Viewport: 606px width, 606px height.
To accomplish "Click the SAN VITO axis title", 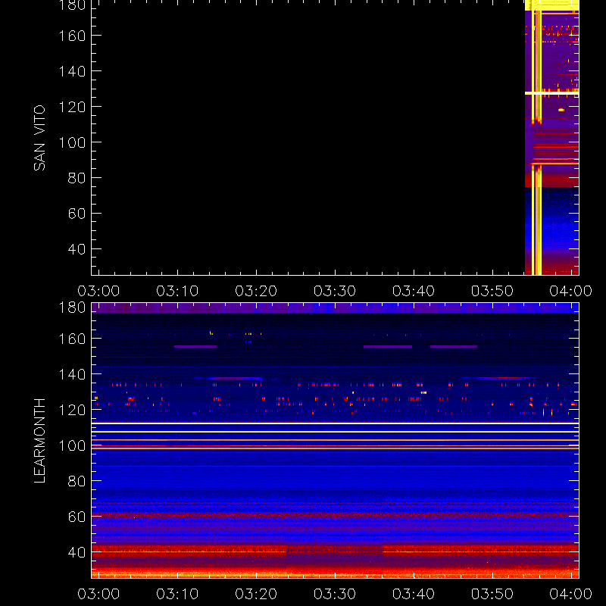I will tap(39, 138).
